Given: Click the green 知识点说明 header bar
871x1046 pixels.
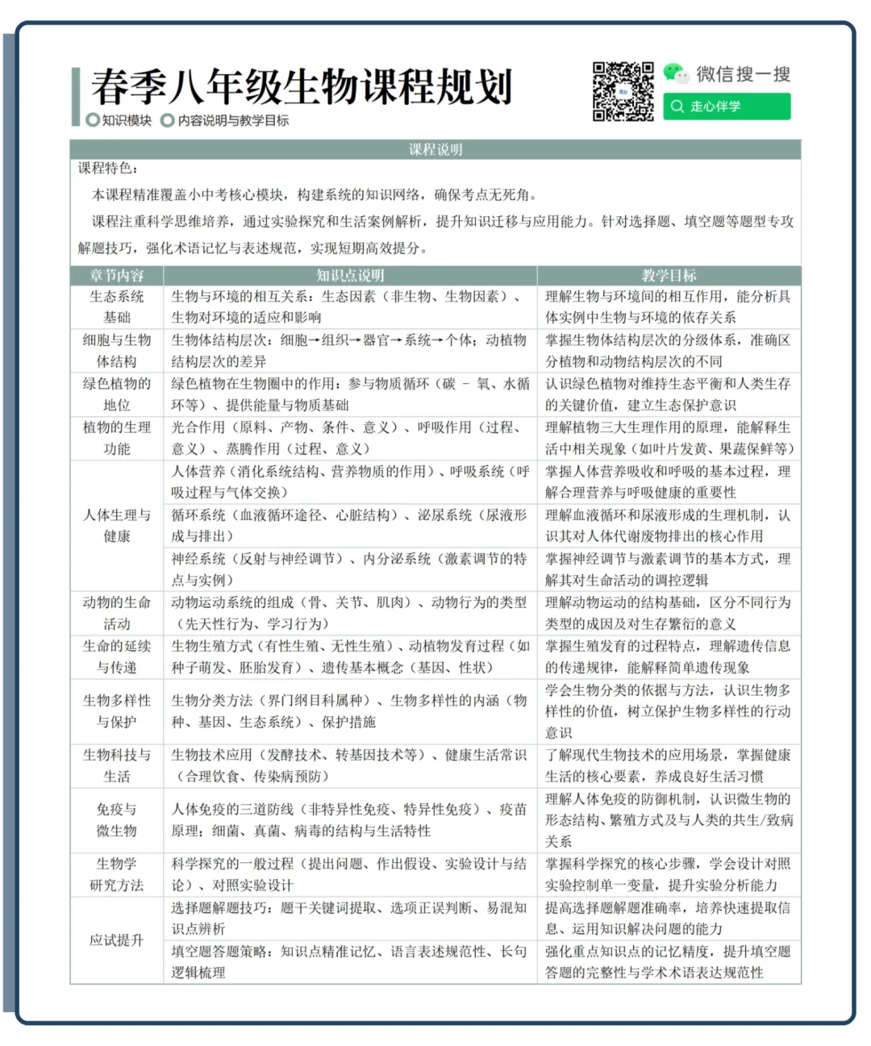Looking at the screenshot, I should (x=351, y=274).
